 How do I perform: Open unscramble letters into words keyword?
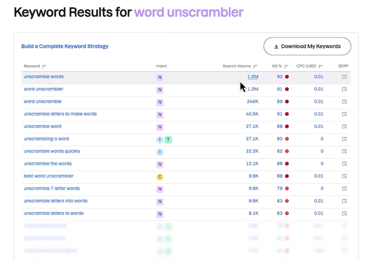(x=56, y=201)
